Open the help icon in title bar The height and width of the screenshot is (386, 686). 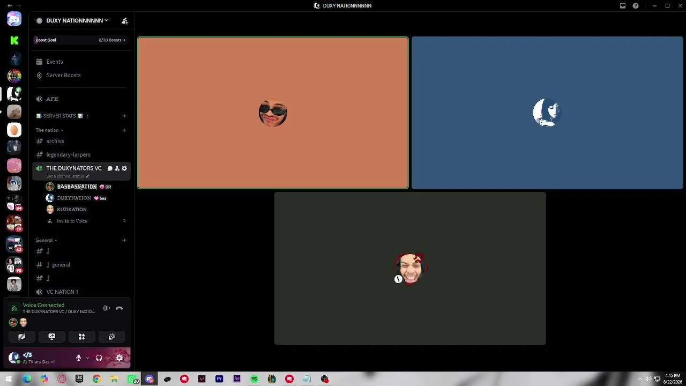(x=636, y=6)
